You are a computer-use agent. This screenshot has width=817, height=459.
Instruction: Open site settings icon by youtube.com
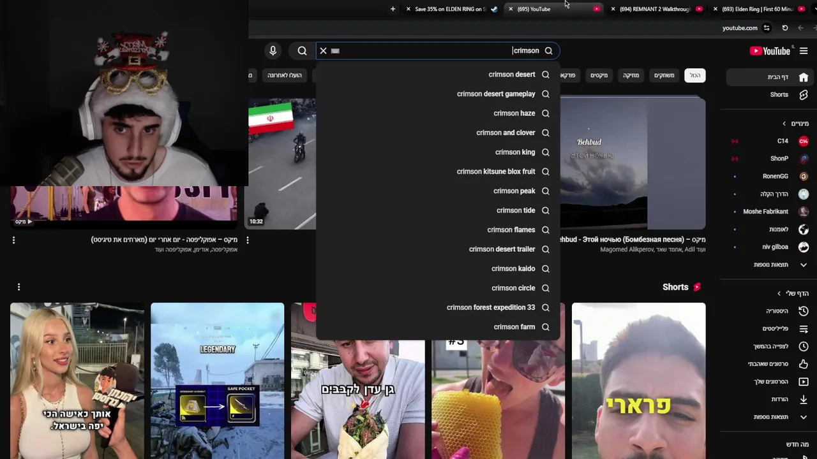tap(767, 28)
